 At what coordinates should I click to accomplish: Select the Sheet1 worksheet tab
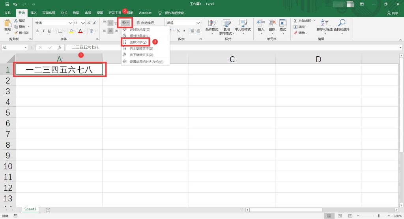point(30,209)
